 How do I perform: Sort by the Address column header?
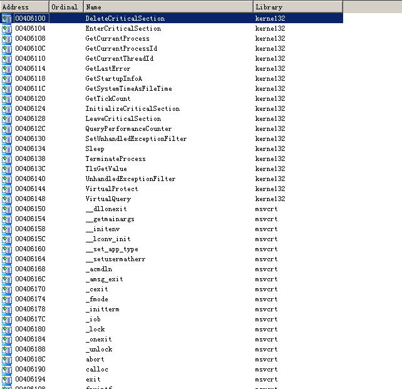tap(24, 7)
